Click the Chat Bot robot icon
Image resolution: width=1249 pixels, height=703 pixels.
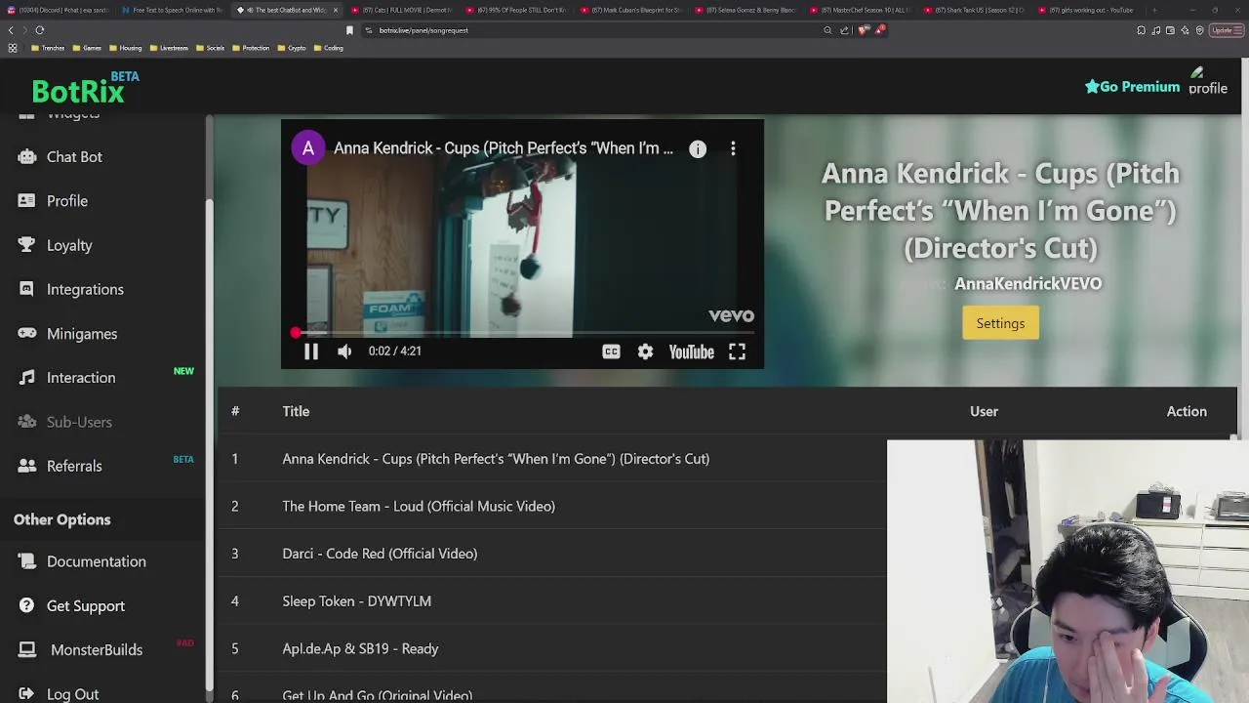point(27,156)
